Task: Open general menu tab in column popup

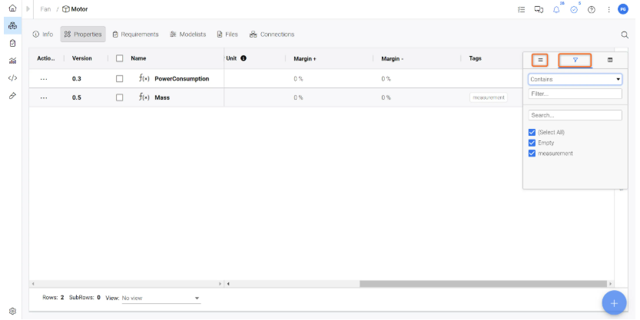Action: tap(540, 60)
